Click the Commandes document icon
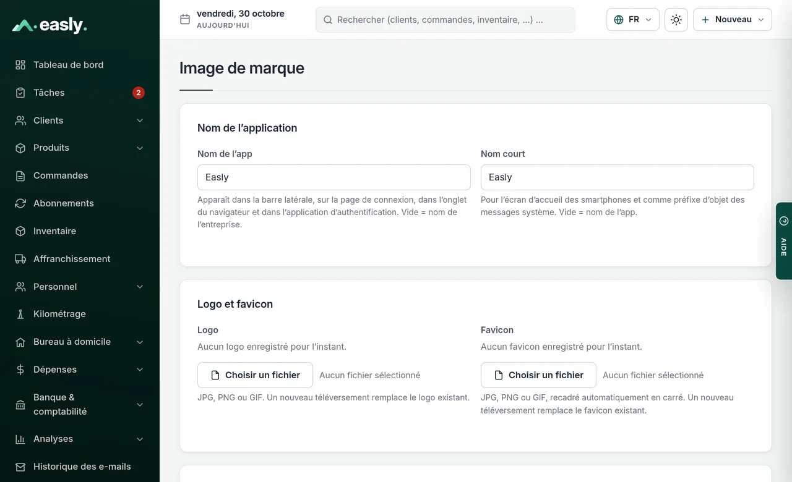This screenshot has width=792, height=482. (x=20, y=175)
